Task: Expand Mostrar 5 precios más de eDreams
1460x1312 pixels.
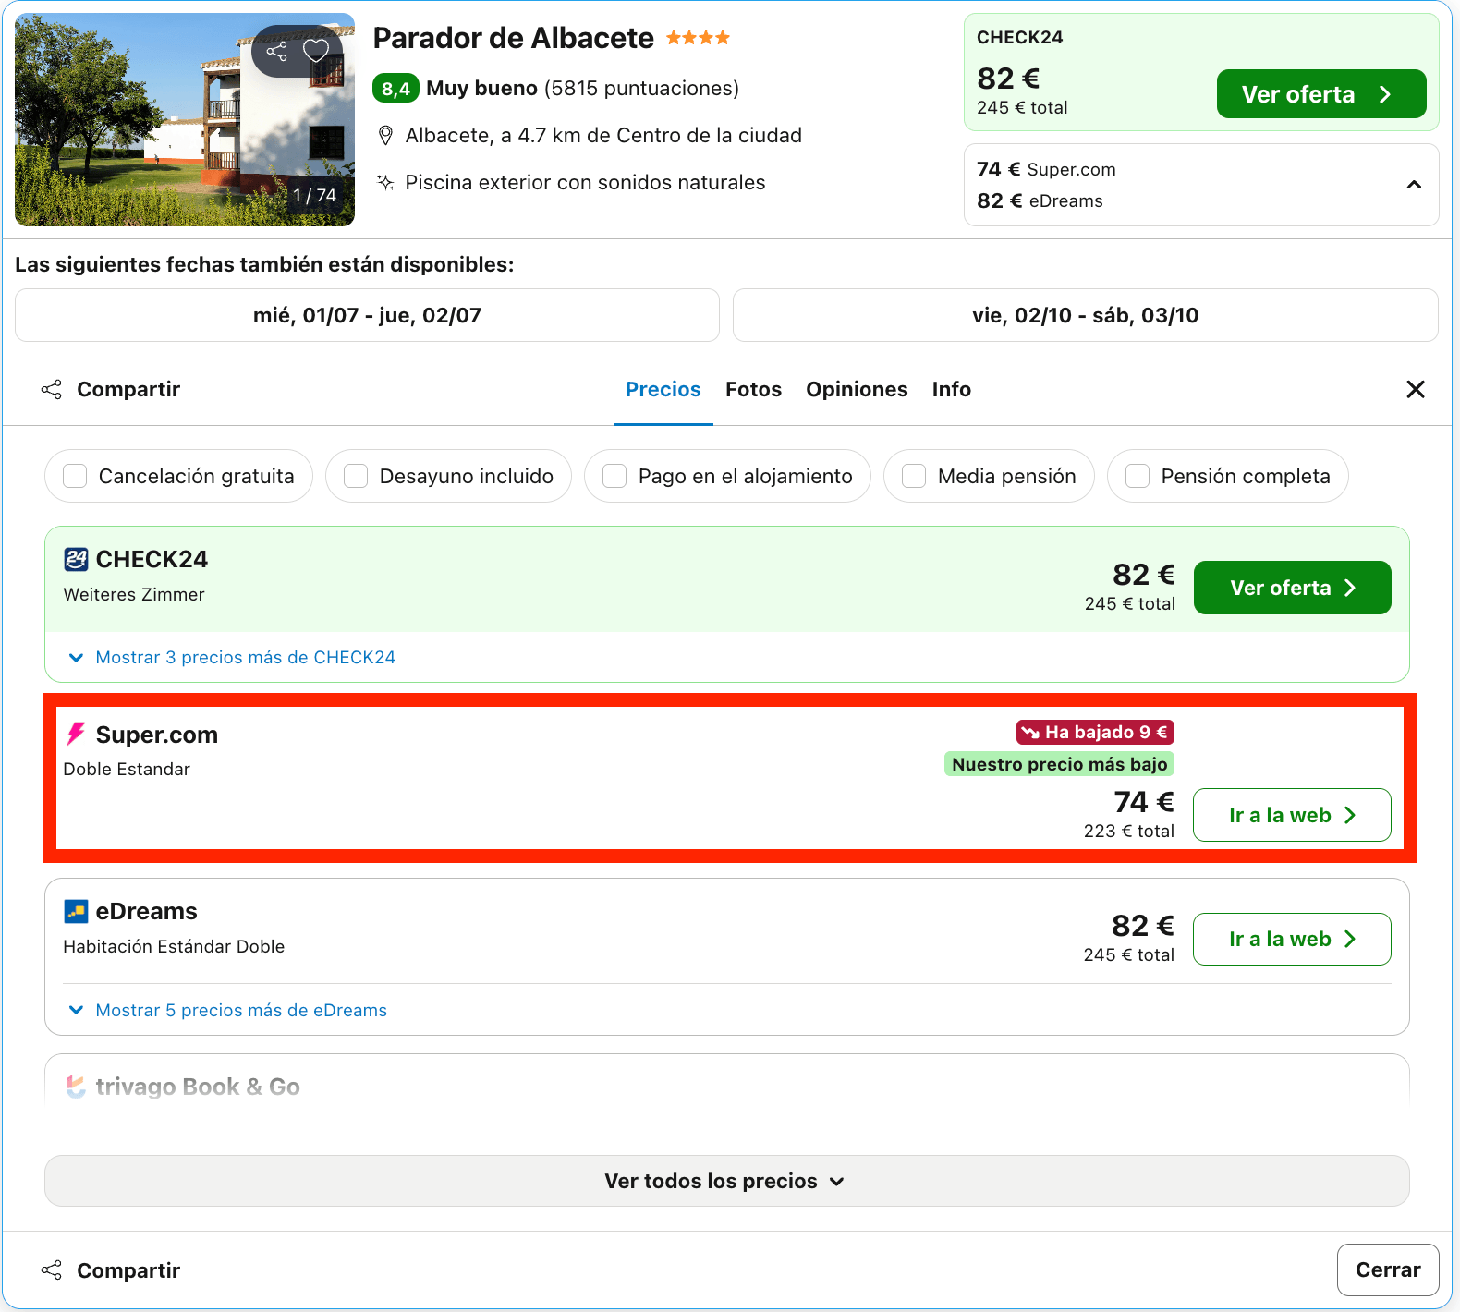Action: pos(228,1010)
